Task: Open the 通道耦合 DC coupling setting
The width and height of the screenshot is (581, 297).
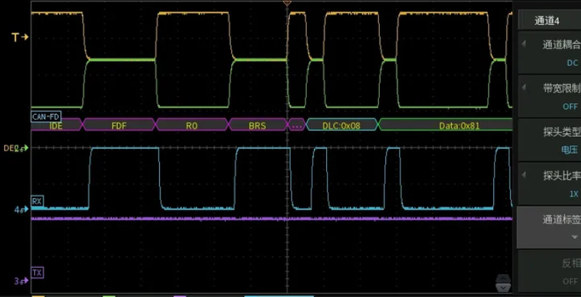Action: (550, 53)
